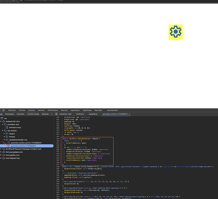This screenshot has height=199, width=218.
Task: Switch to the Lighthouse tab
Action: 87,110
